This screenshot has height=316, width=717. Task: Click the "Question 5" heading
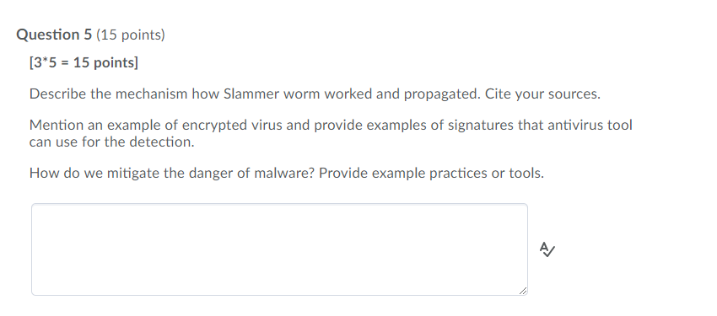(55, 35)
